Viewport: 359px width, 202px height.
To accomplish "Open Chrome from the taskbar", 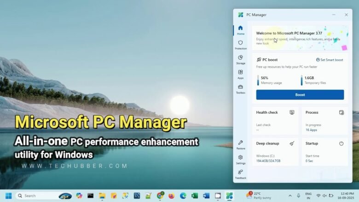I will (160, 196).
